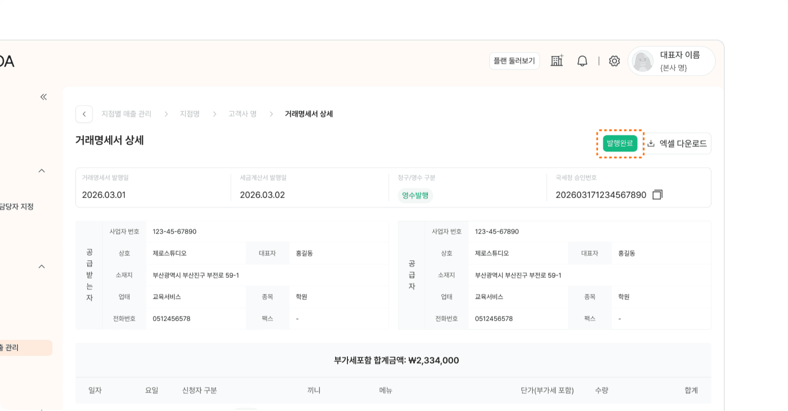This screenshot has width=788, height=411.
Task: Click the 합계 column header
Action: (691, 391)
